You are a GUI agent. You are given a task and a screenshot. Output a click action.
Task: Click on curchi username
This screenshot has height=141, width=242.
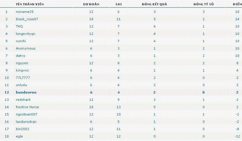pos(21,41)
